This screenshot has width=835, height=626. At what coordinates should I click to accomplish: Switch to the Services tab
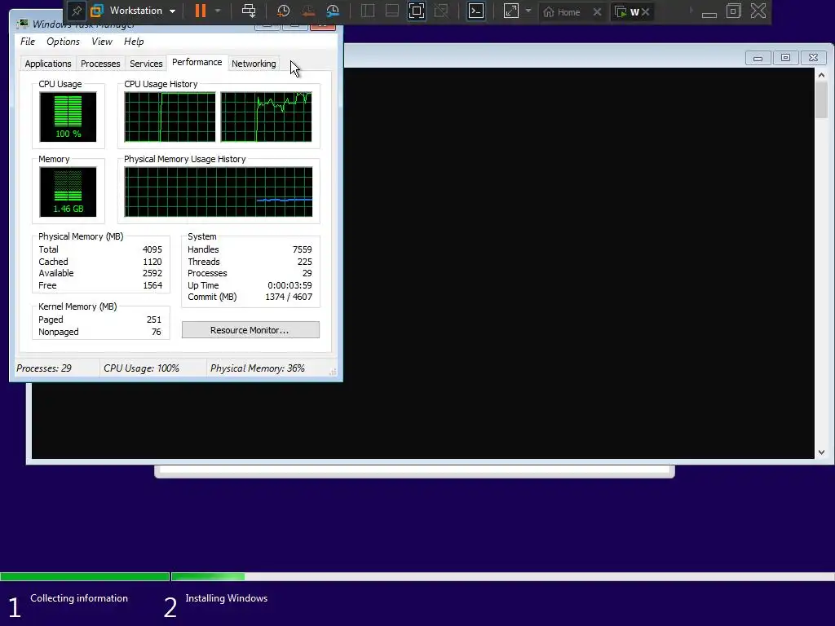(x=146, y=64)
